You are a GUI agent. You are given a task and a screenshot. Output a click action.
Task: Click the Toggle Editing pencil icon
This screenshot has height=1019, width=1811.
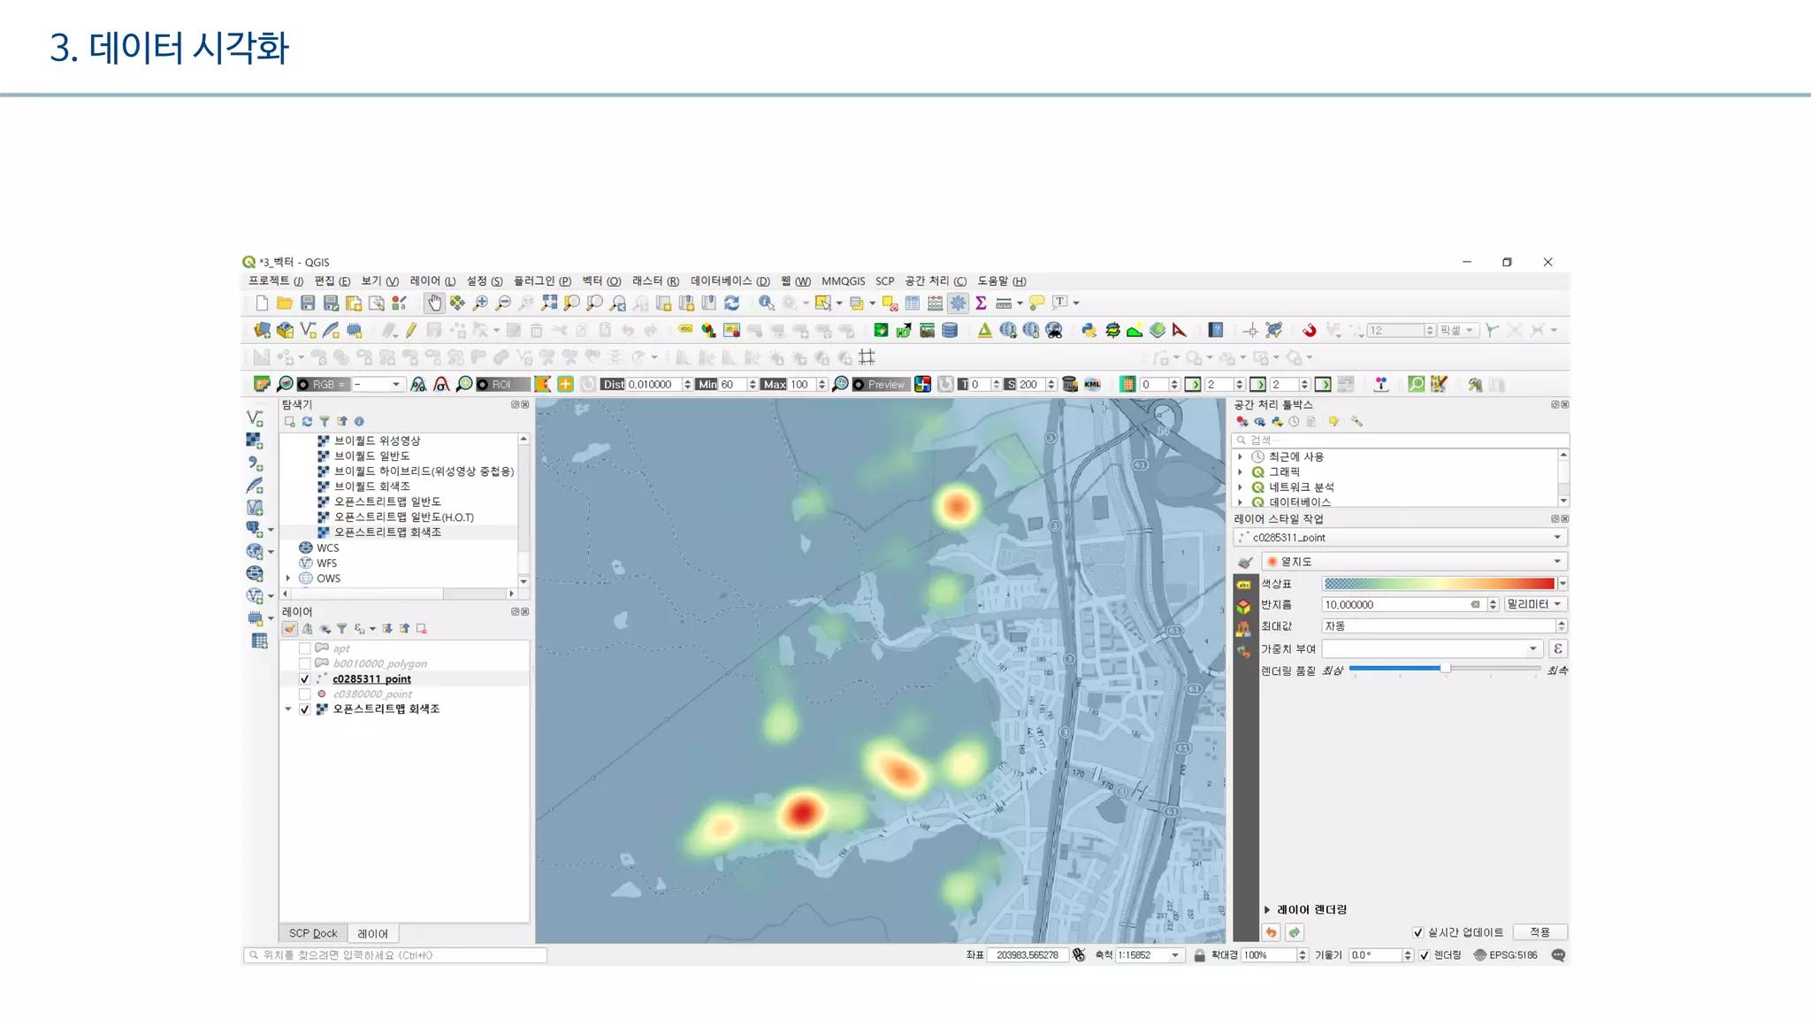click(x=411, y=331)
